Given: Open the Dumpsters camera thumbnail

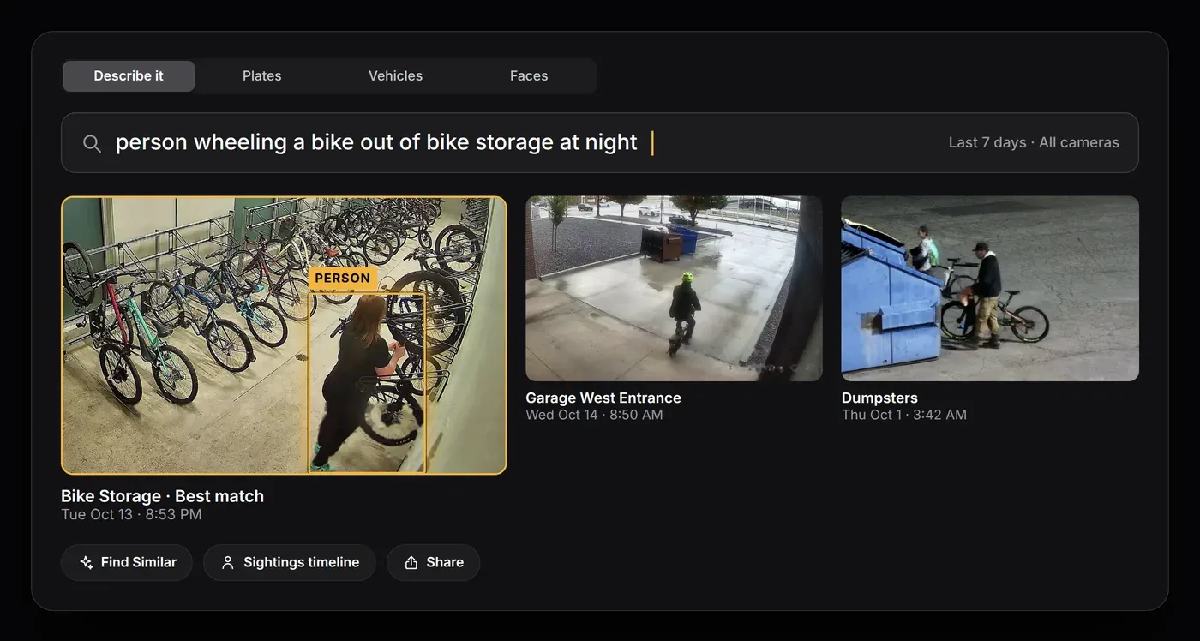Looking at the screenshot, I should [x=990, y=289].
